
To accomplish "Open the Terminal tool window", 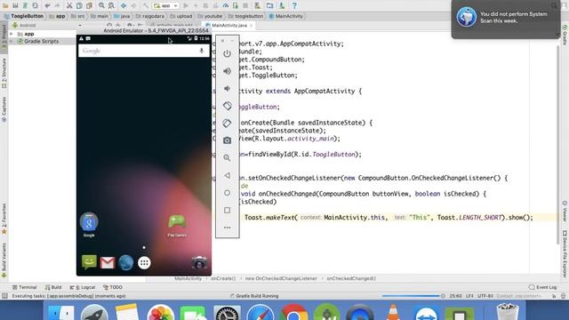I will click(x=25, y=287).
